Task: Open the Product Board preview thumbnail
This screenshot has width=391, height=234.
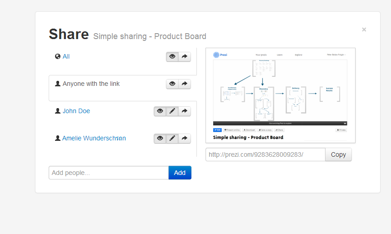Action: (x=281, y=95)
